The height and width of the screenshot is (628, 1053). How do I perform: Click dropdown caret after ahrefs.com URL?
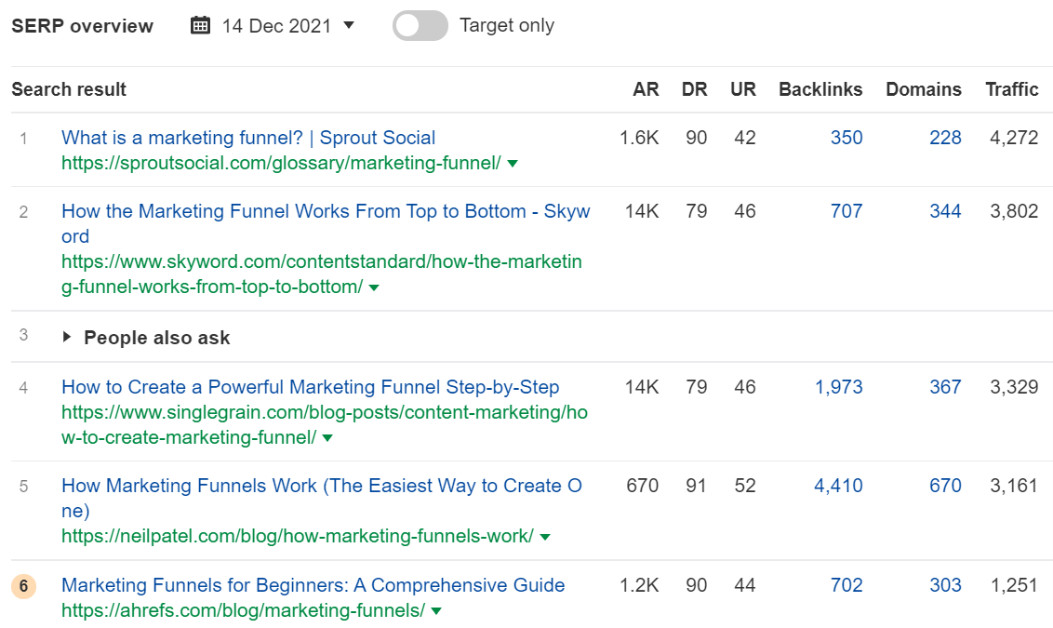coord(436,611)
